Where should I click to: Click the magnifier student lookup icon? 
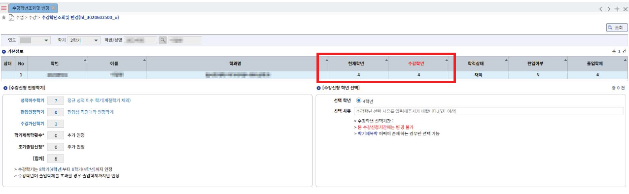pos(163,40)
